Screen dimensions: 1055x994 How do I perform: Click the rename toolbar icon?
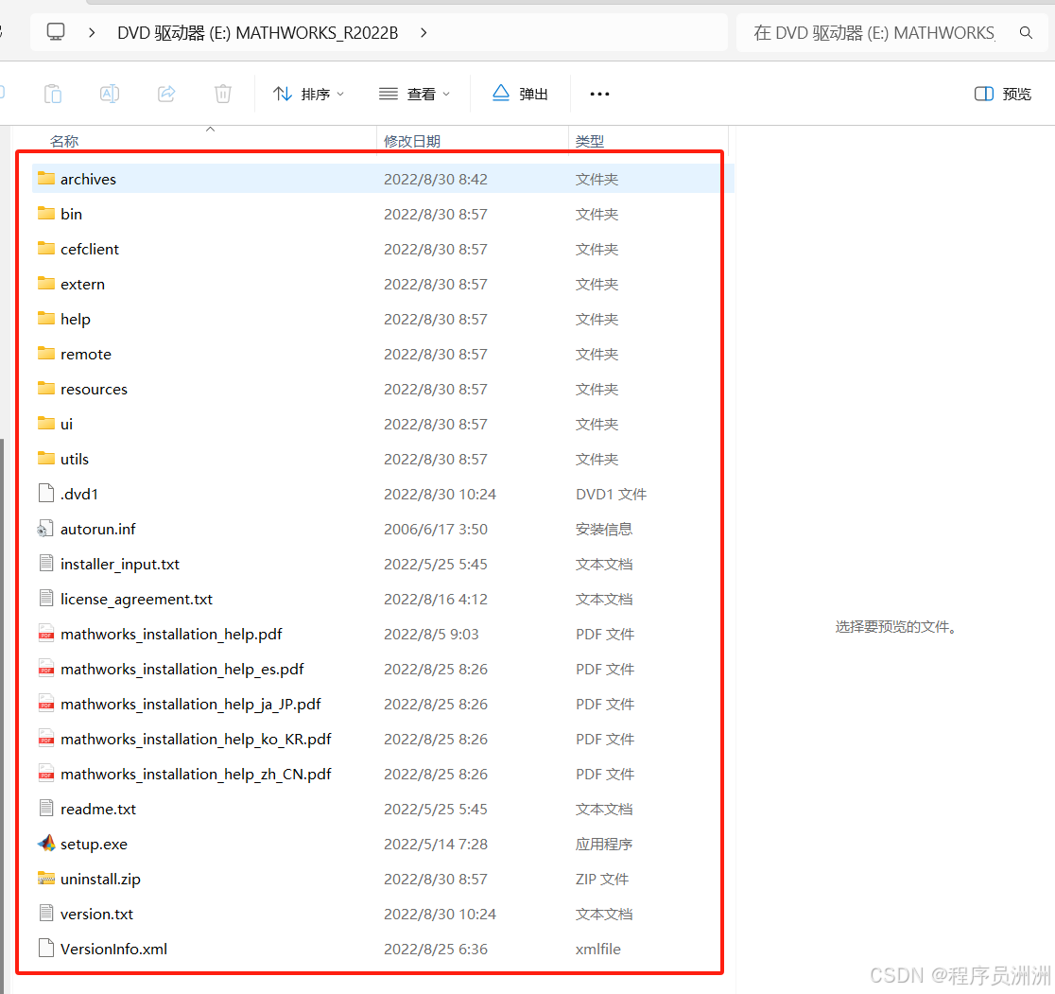[110, 94]
